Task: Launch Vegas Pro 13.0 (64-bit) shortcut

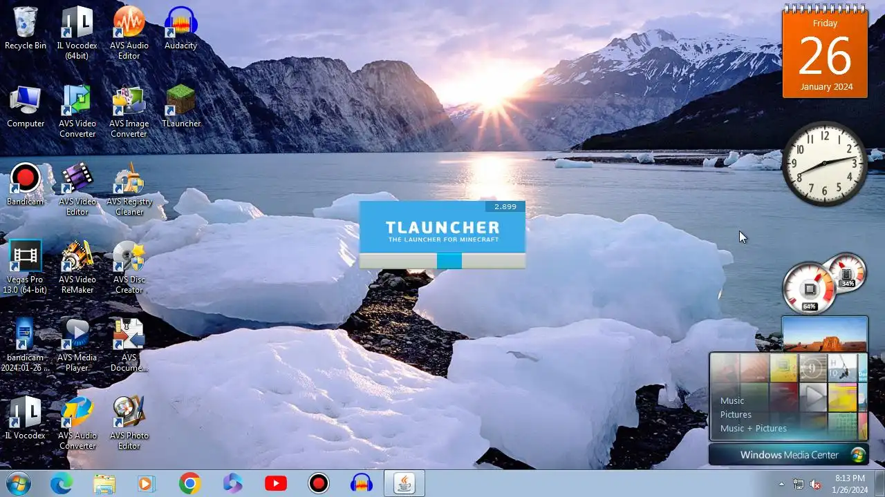Action: pos(25,267)
